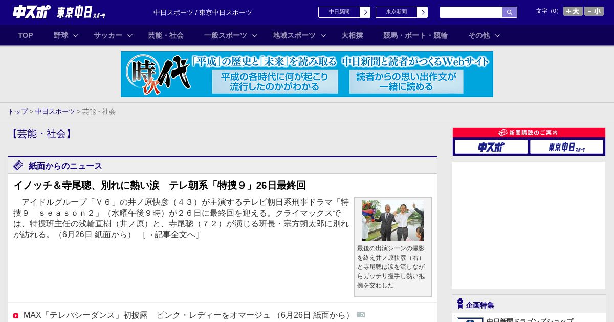Open the 東京新聞 link button

397,12
